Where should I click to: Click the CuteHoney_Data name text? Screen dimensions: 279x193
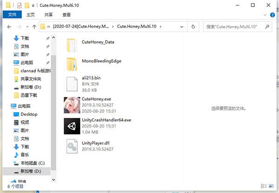point(98,42)
